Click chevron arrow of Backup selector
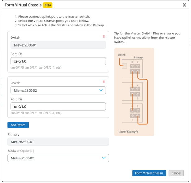191x183 pixels. (x=104, y=158)
